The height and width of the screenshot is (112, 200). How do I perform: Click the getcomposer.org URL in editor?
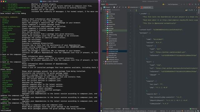[x=180, y=20]
